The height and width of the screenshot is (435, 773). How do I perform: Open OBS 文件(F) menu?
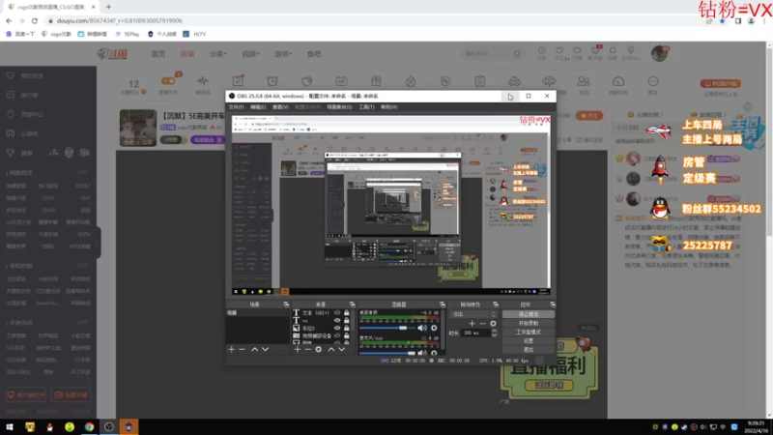pyautogui.click(x=236, y=107)
